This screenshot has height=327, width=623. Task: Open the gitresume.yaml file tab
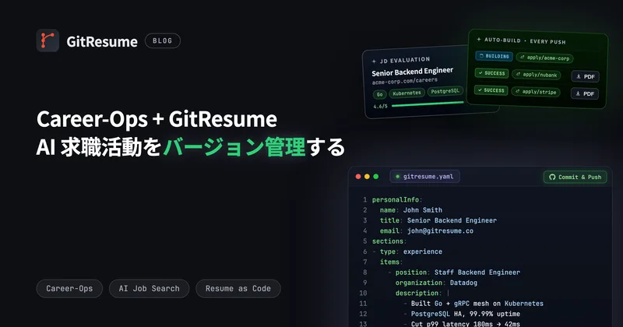coord(424,177)
